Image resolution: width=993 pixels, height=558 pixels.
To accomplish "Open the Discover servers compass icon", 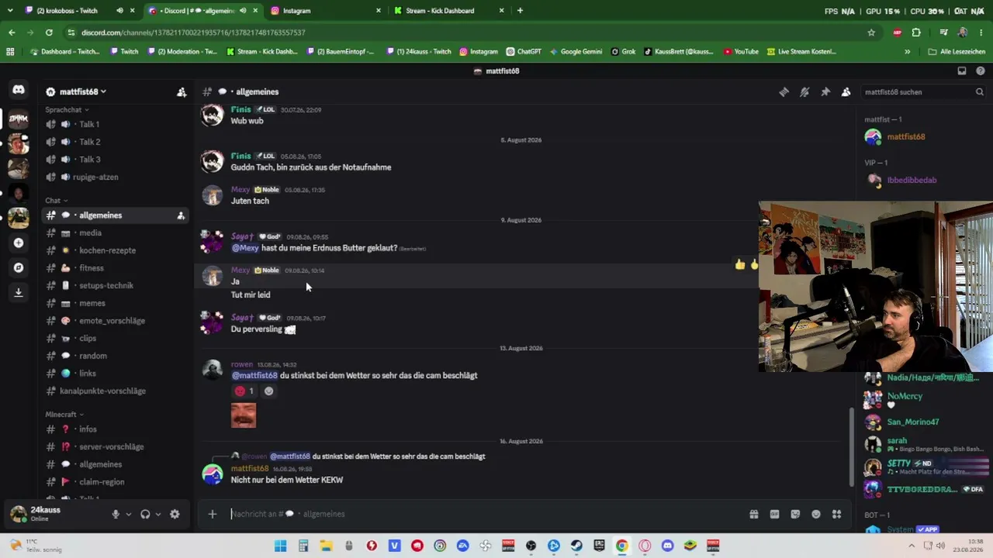I will [19, 267].
